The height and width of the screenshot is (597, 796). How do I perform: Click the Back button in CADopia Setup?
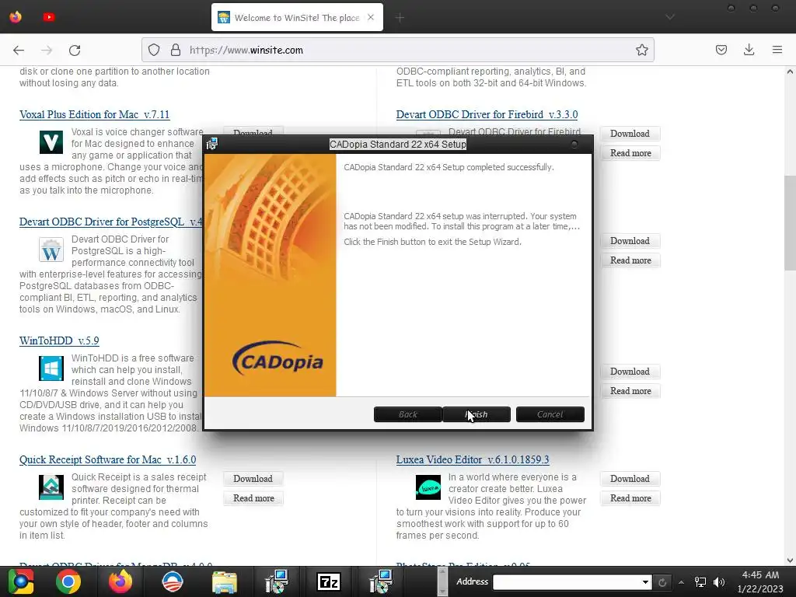pos(407,414)
